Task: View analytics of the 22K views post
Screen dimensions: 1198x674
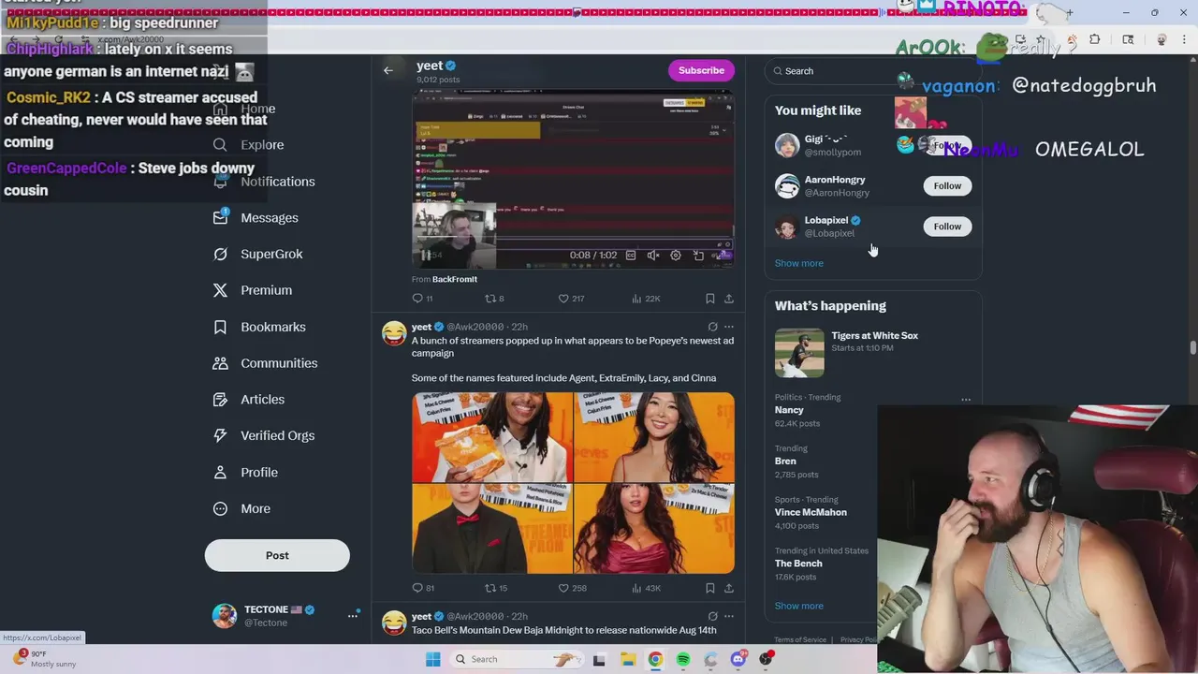Action: pos(646,299)
